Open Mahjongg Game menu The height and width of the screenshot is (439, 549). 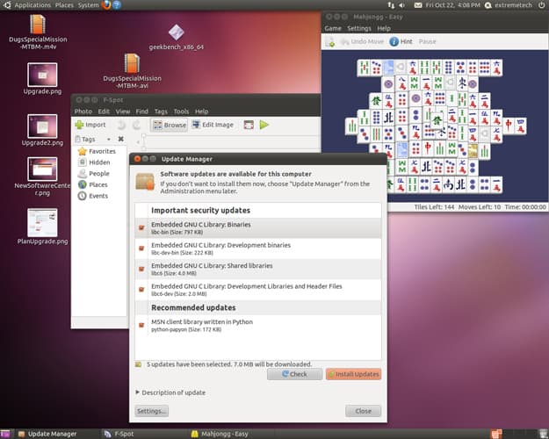(x=333, y=28)
